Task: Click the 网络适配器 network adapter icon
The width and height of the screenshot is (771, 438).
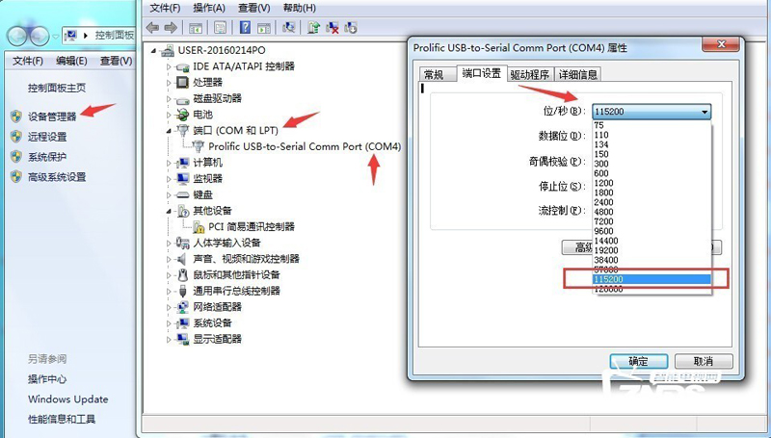Action: [182, 307]
